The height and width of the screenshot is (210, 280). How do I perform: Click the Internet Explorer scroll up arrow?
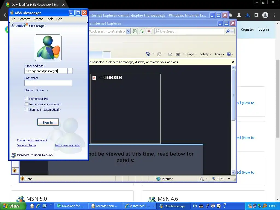click(233, 68)
